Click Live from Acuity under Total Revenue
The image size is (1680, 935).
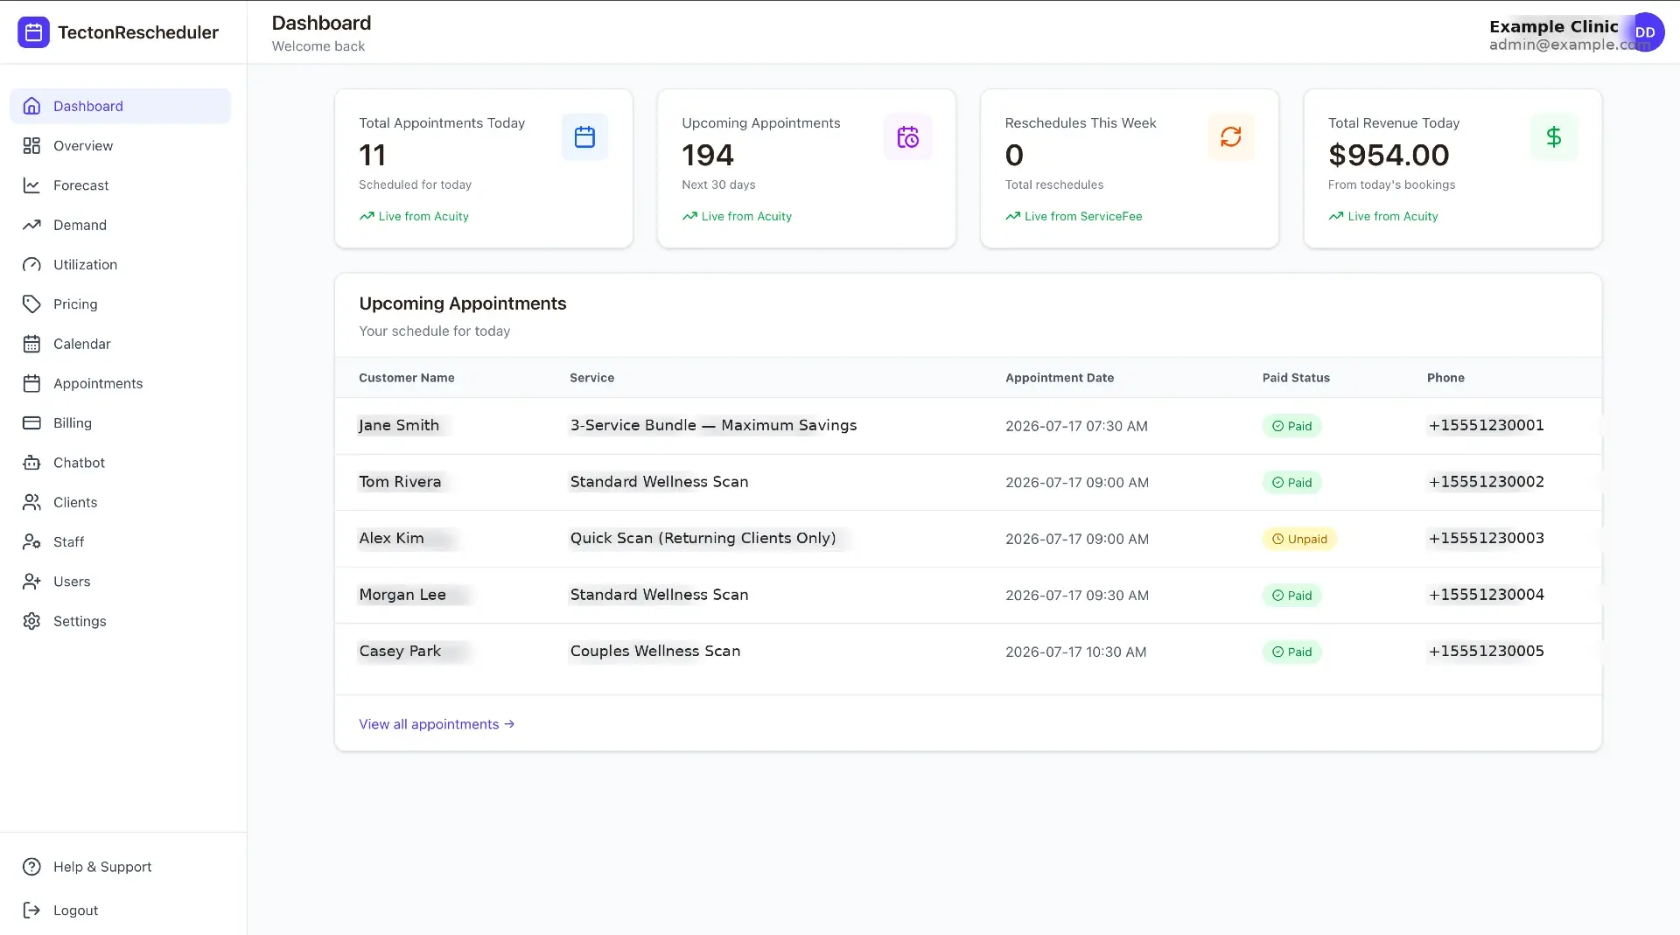1393,216
